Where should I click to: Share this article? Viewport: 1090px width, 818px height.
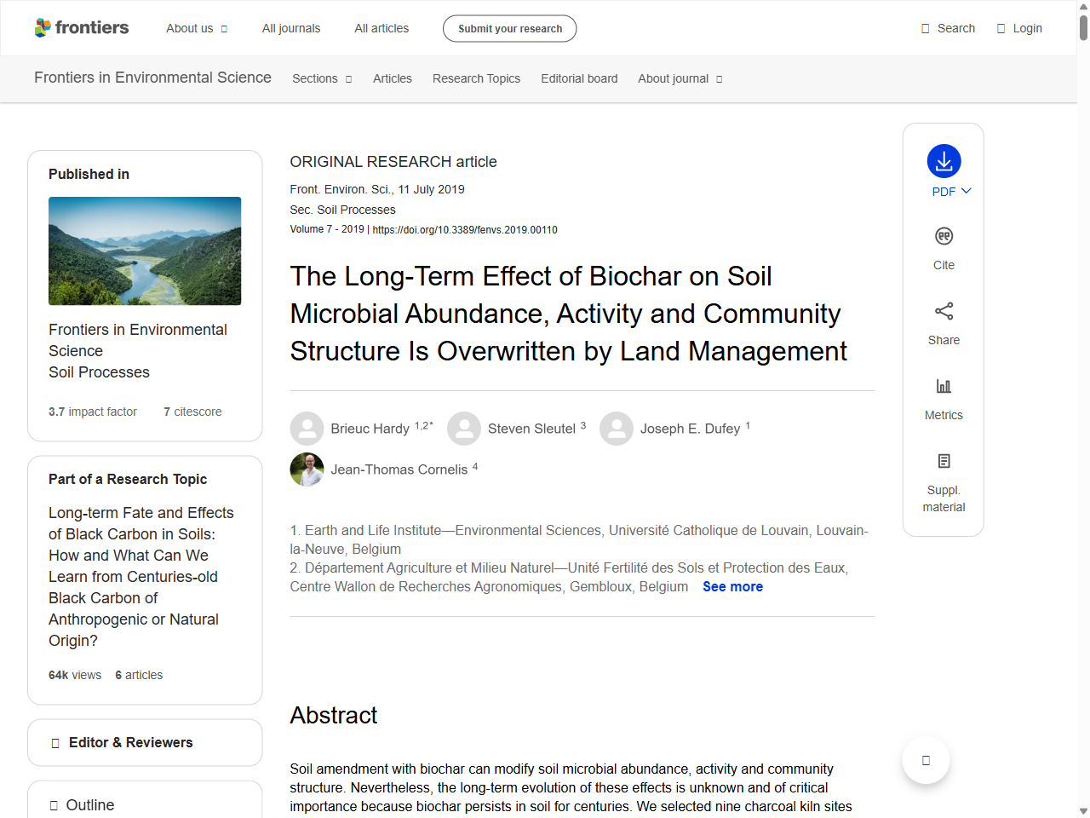(x=943, y=322)
